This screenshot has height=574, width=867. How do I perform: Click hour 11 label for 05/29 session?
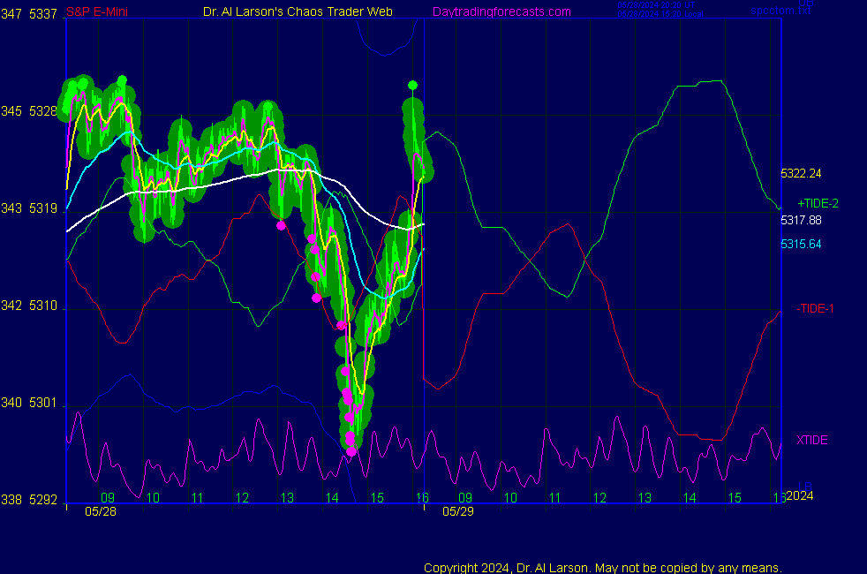555,498
